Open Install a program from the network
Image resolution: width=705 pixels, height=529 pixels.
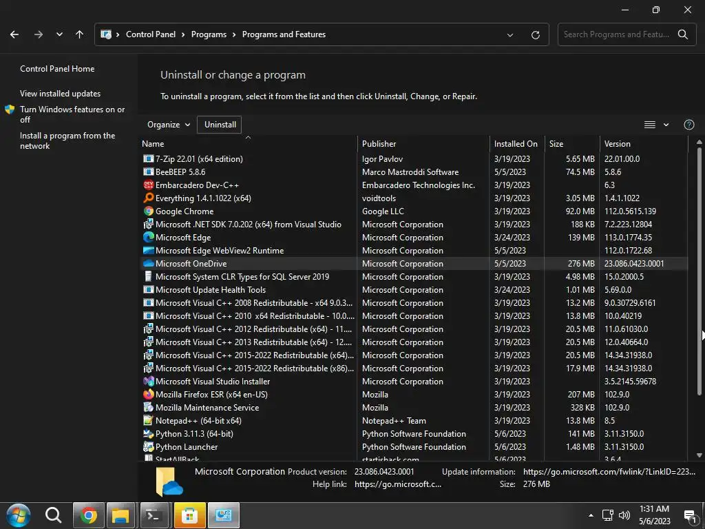click(67, 141)
